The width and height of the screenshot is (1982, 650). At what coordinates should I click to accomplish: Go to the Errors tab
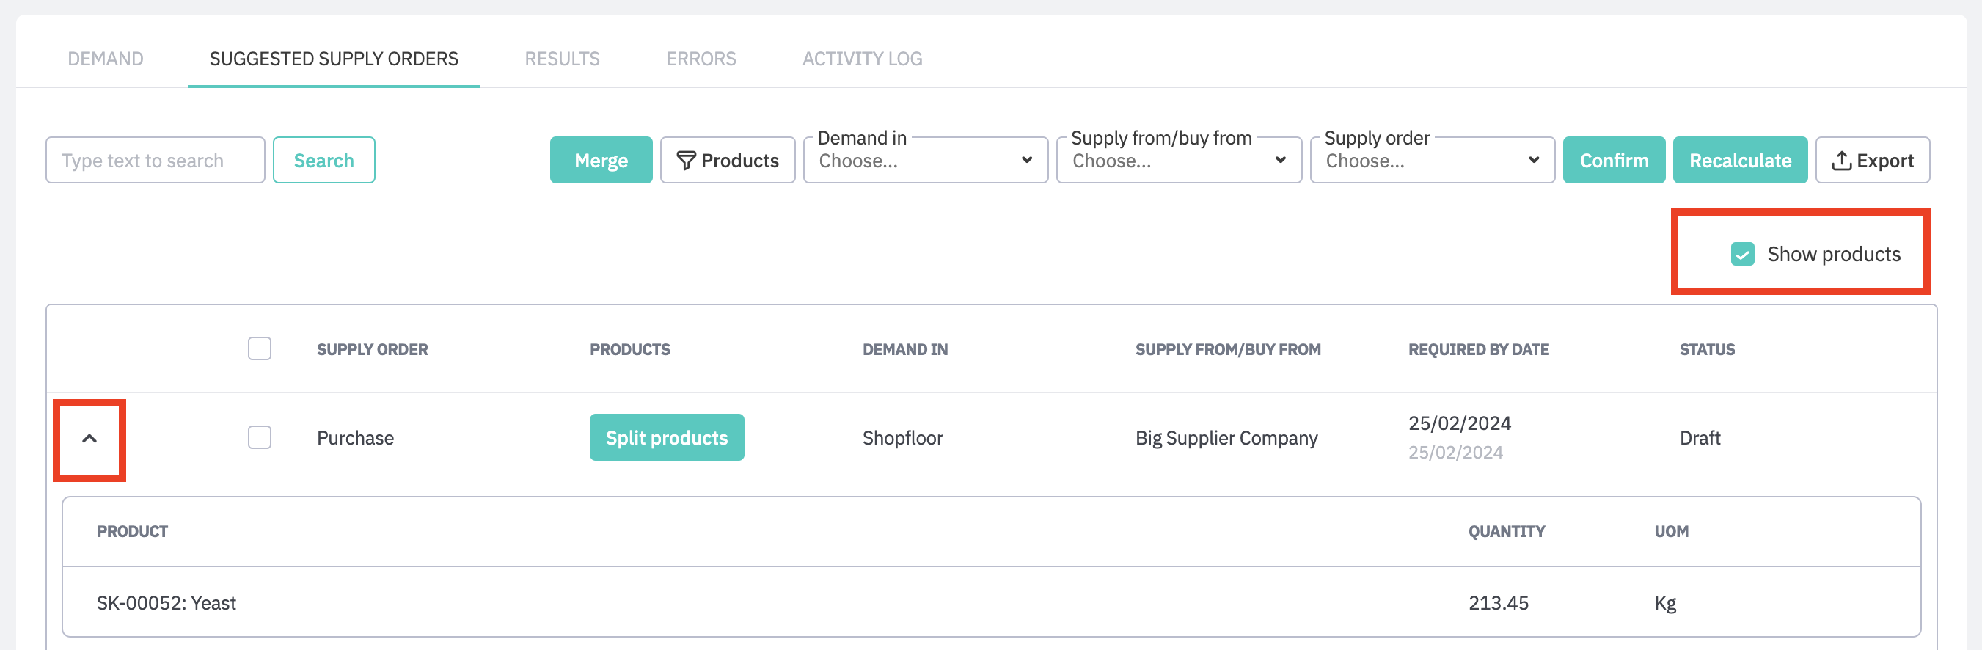701,59
